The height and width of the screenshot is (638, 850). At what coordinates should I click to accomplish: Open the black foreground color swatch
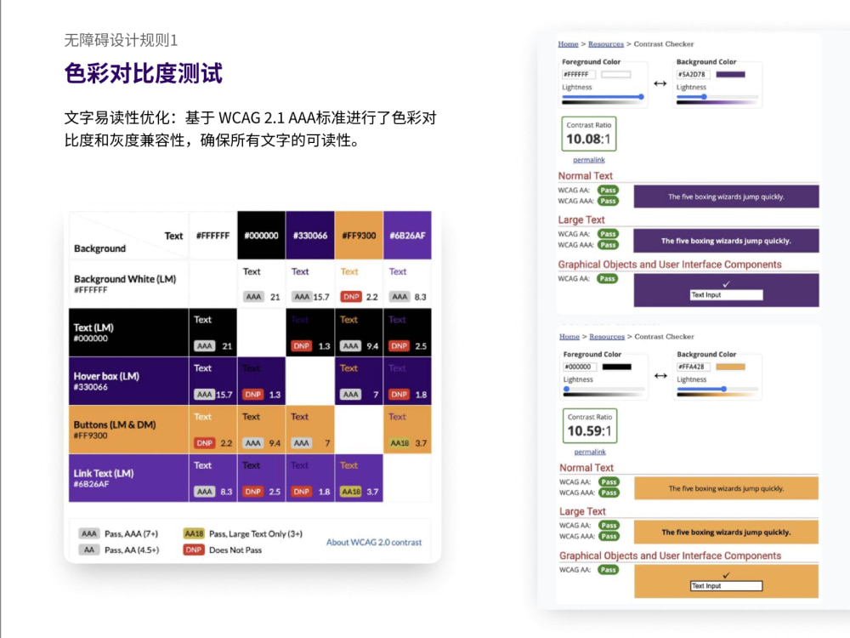tap(617, 367)
